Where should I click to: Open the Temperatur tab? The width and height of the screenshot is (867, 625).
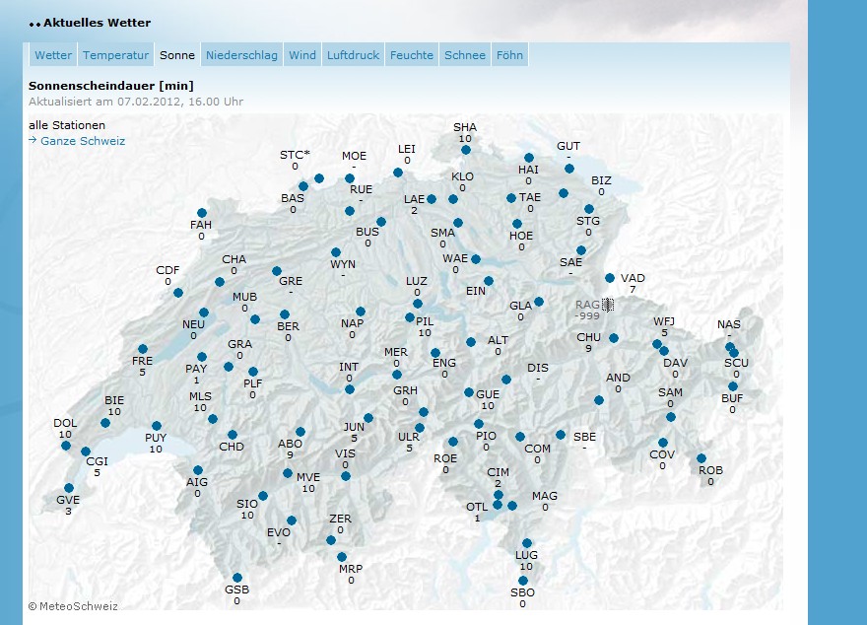[115, 55]
